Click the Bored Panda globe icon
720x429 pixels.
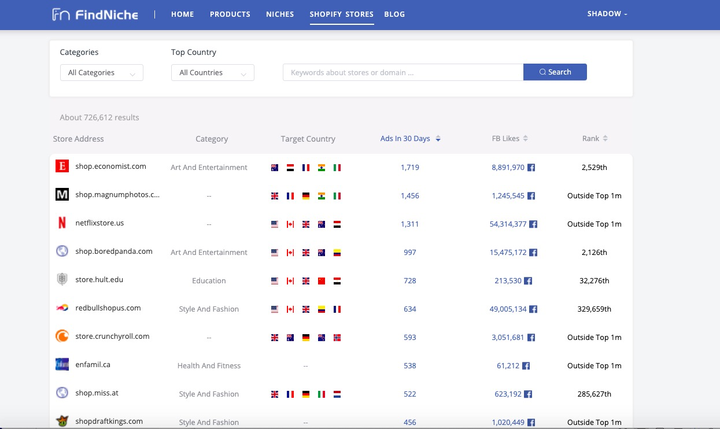click(x=62, y=252)
